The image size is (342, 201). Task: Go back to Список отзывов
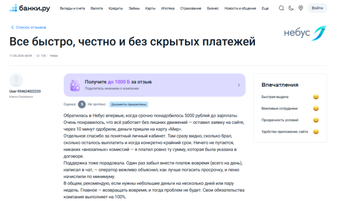[31, 27]
